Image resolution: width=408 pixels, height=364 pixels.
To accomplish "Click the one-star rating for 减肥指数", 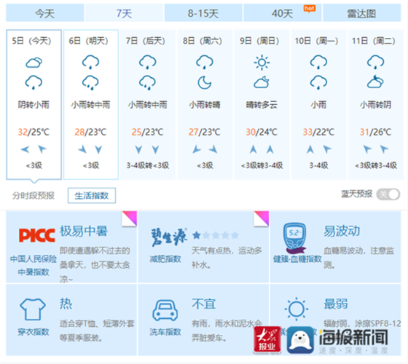I will (x=216, y=235).
